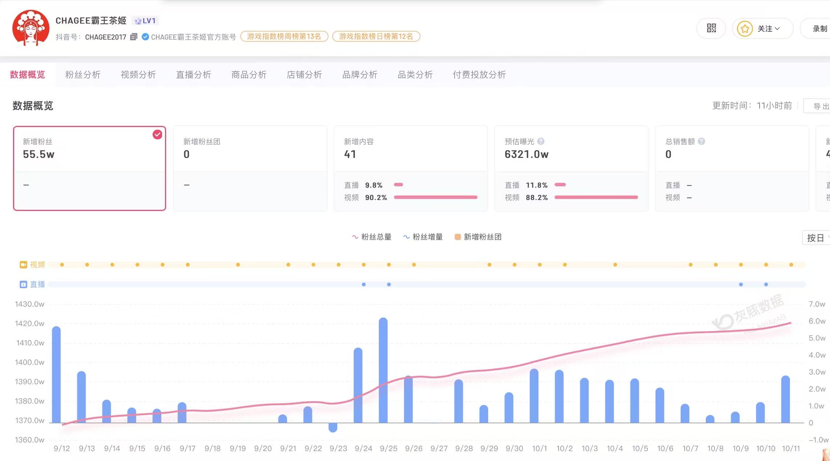Viewport: 830px width, 461px height.
Task: Click 游戏指数榜周榜第13名 tag
Action: [x=284, y=36]
